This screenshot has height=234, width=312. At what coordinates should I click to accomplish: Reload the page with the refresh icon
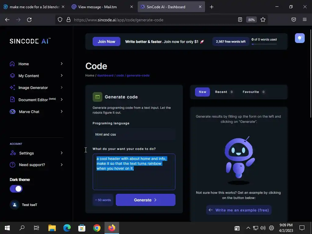(x=29, y=20)
